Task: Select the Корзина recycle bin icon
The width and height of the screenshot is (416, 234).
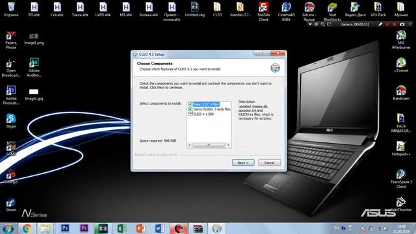Action: (11, 9)
